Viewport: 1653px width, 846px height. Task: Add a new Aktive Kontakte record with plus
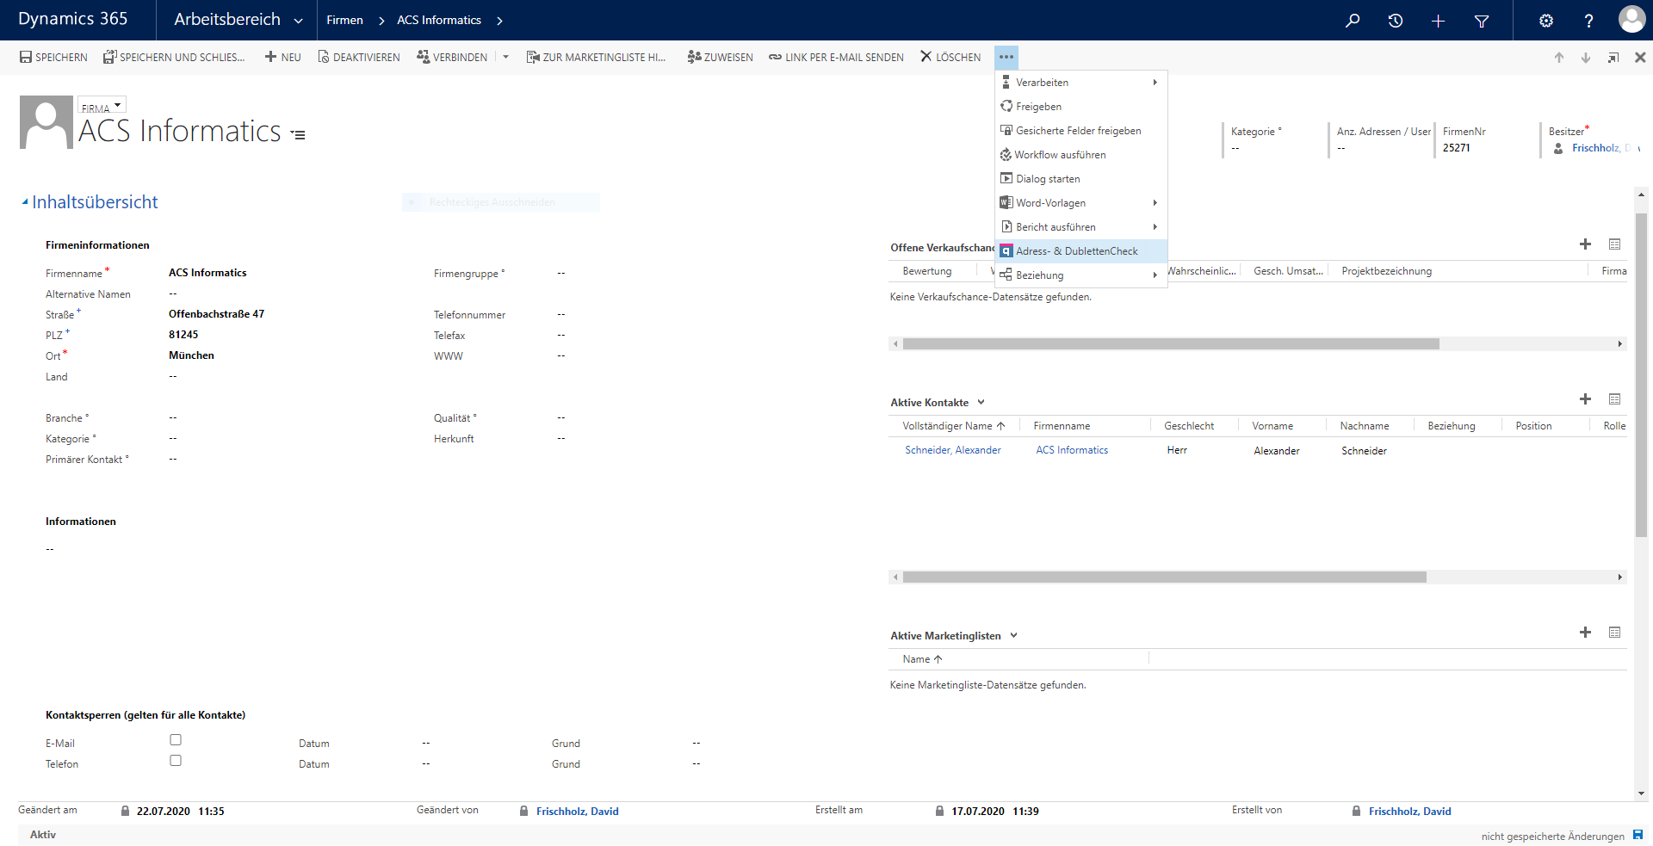coord(1585,399)
